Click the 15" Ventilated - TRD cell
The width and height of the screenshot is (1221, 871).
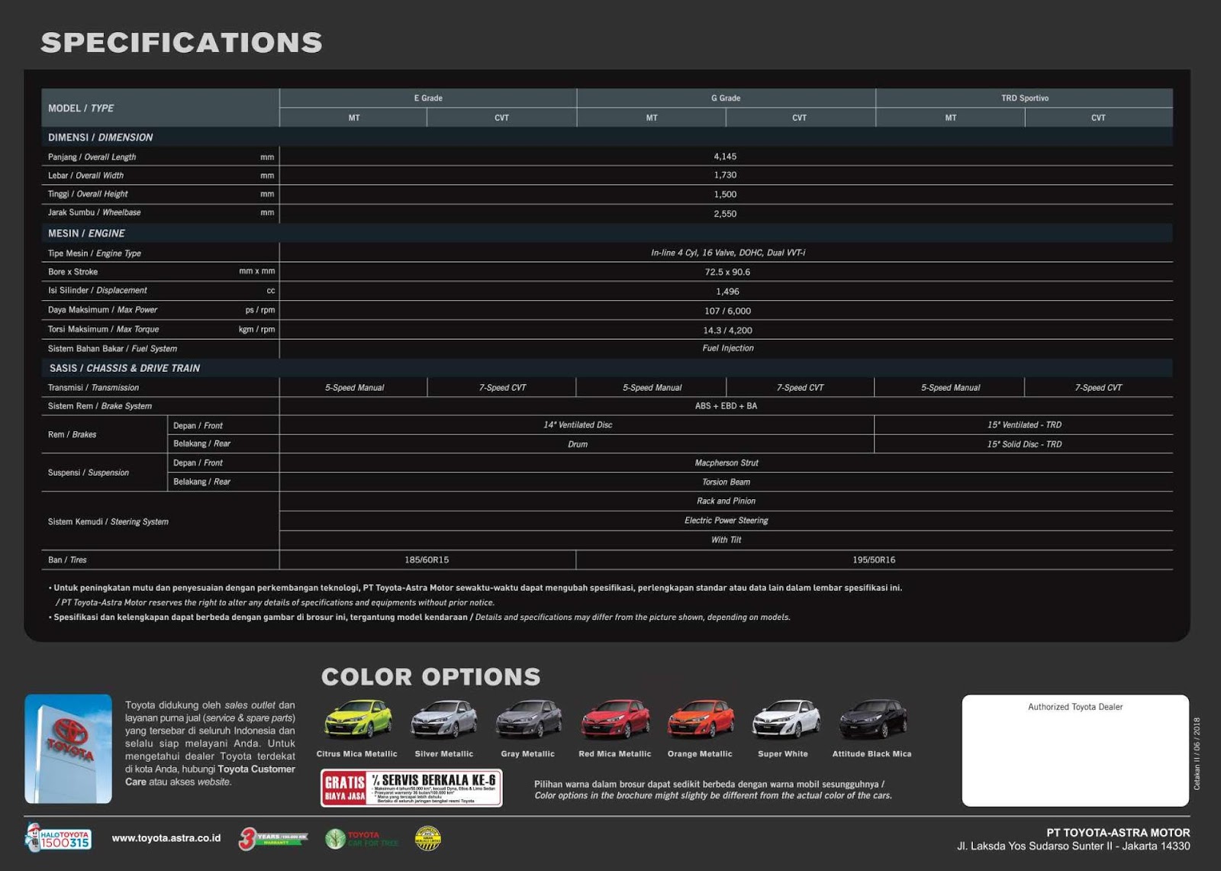1024,425
